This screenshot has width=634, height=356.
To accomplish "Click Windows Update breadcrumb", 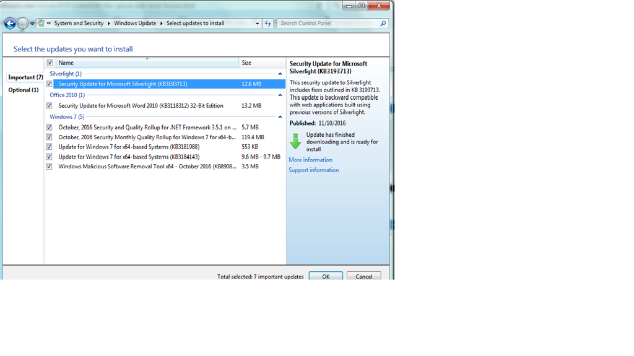I will coord(135,23).
